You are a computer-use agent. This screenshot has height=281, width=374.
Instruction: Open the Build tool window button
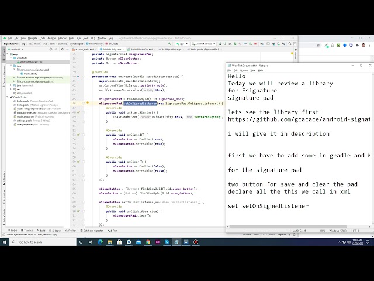coord(41,231)
